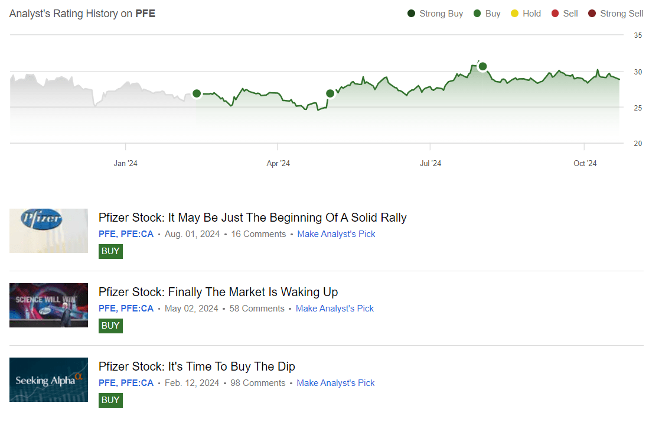This screenshot has height=422, width=649.
Task: Click Make Analyst's Pick for May 02 article
Action: coord(335,309)
